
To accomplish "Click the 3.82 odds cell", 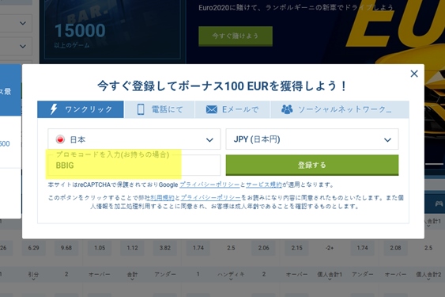I will point(165,248).
